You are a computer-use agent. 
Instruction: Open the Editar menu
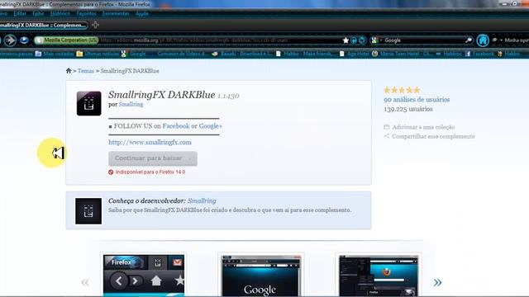pos(20,13)
